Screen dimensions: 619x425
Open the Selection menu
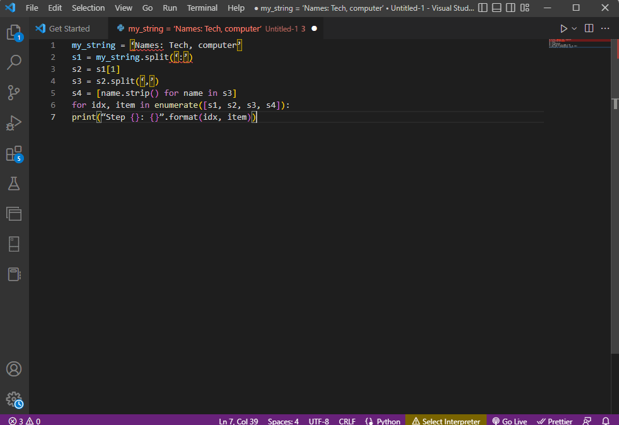[x=88, y=8]
